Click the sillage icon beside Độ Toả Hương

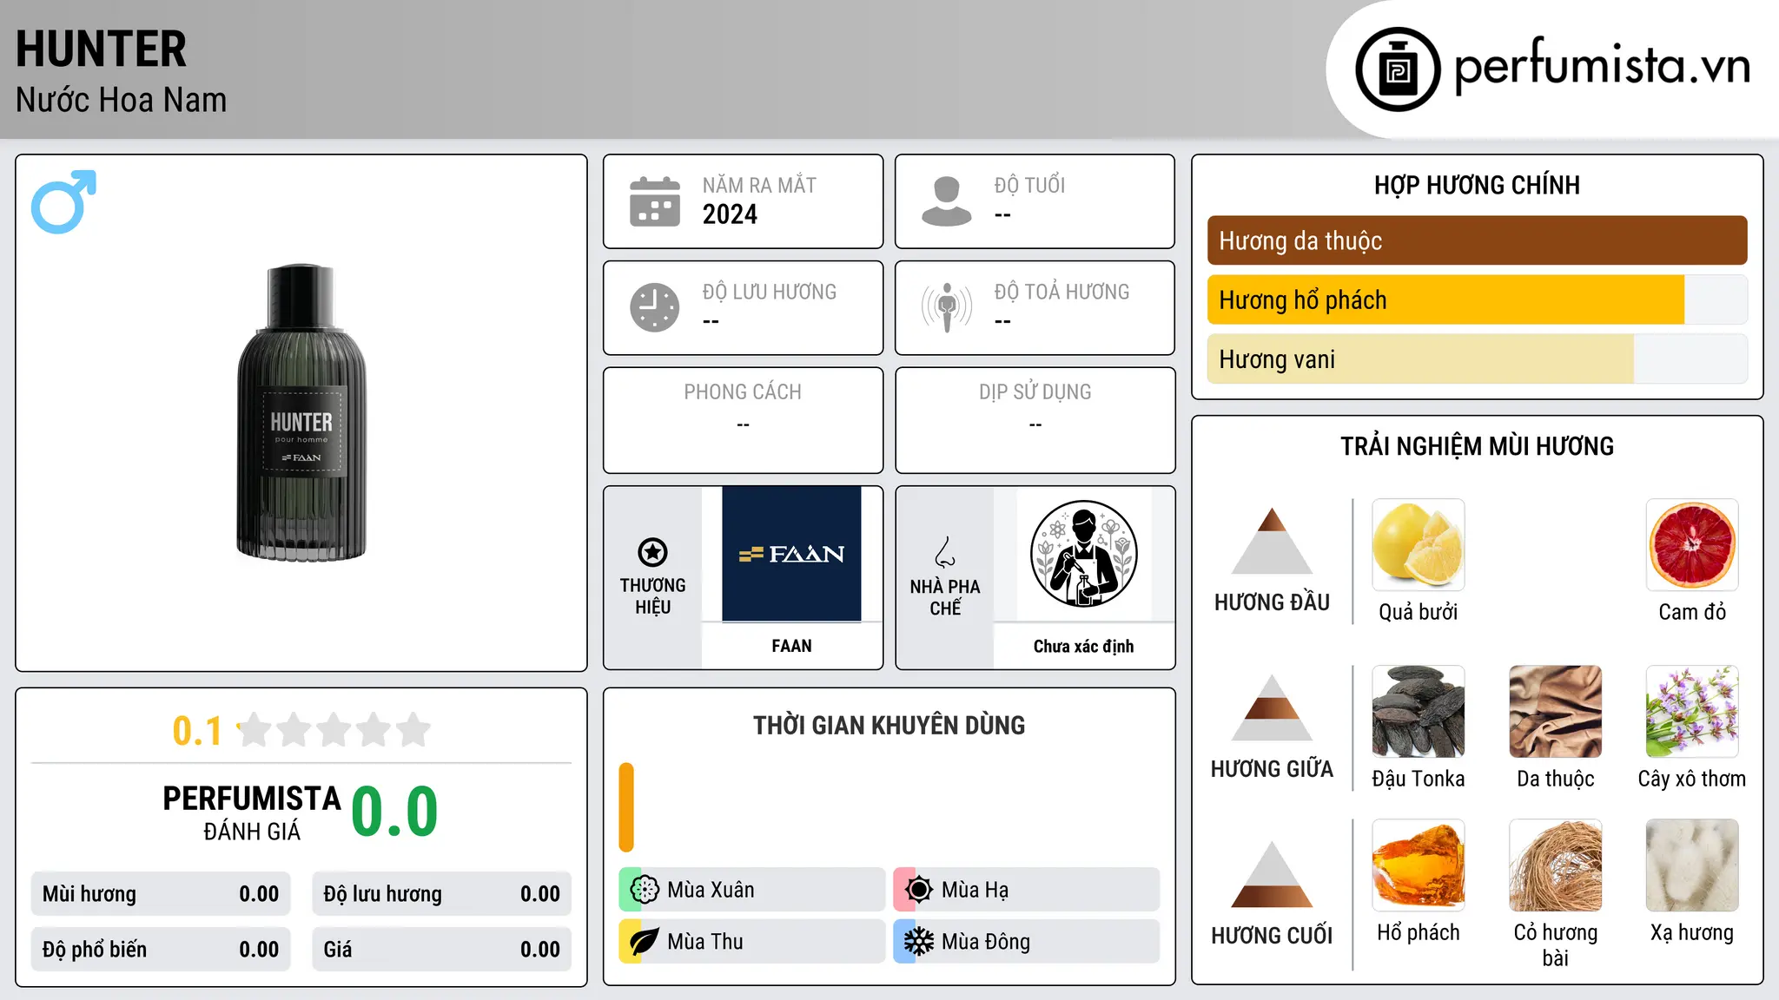[x=947, y=307]
